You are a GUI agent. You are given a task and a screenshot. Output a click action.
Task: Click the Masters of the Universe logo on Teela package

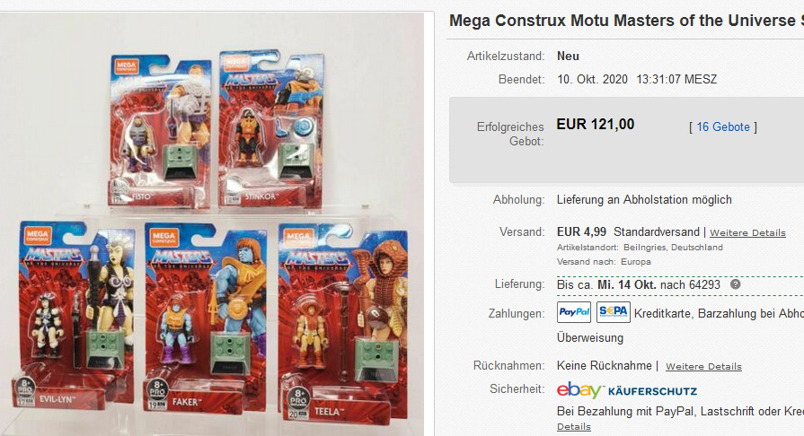[x=316, y=260]
